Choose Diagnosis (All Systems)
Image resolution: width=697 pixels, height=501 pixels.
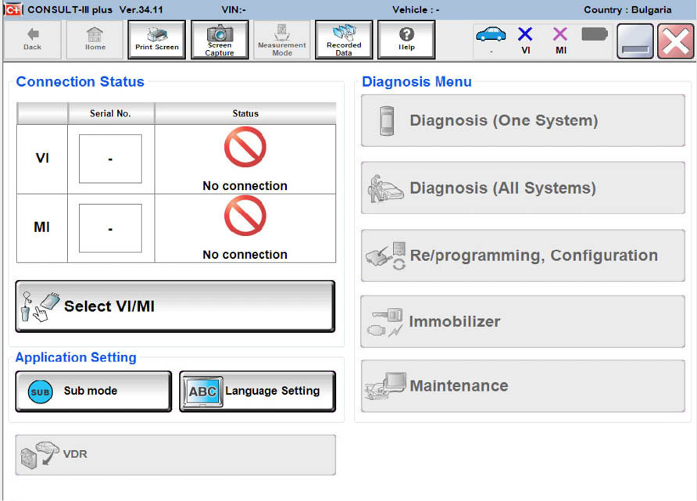click(x=522, y=188)
